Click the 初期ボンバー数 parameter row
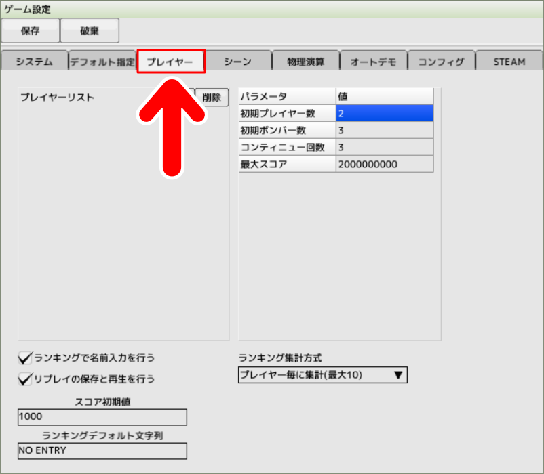This screenshot has width=544, height=474. [x=286, y=129]
